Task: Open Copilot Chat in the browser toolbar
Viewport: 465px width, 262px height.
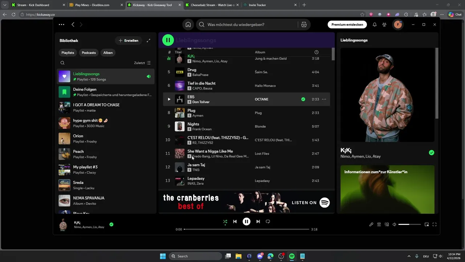Action: [456, 15]
